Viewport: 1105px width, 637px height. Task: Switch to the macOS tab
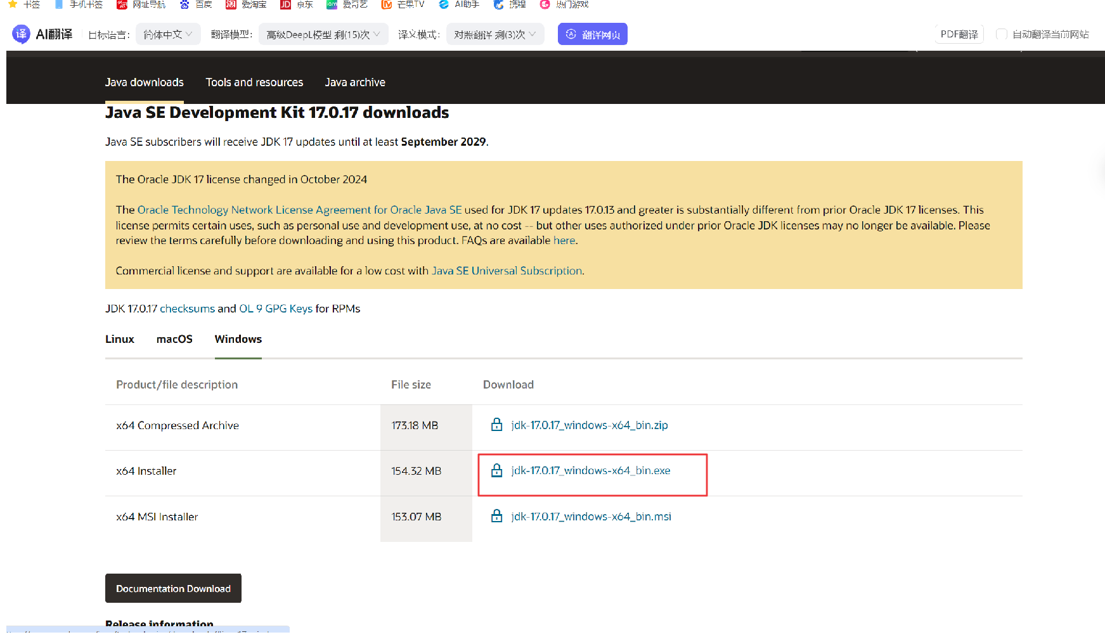pos(174,339)
